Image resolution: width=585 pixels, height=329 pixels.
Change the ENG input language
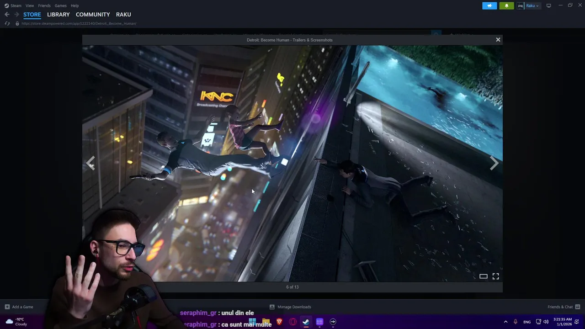(527, 322)
